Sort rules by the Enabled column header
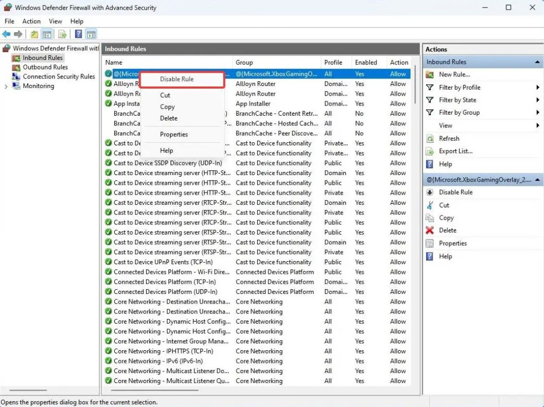544x407 pixels. click(x=369, y=63)
